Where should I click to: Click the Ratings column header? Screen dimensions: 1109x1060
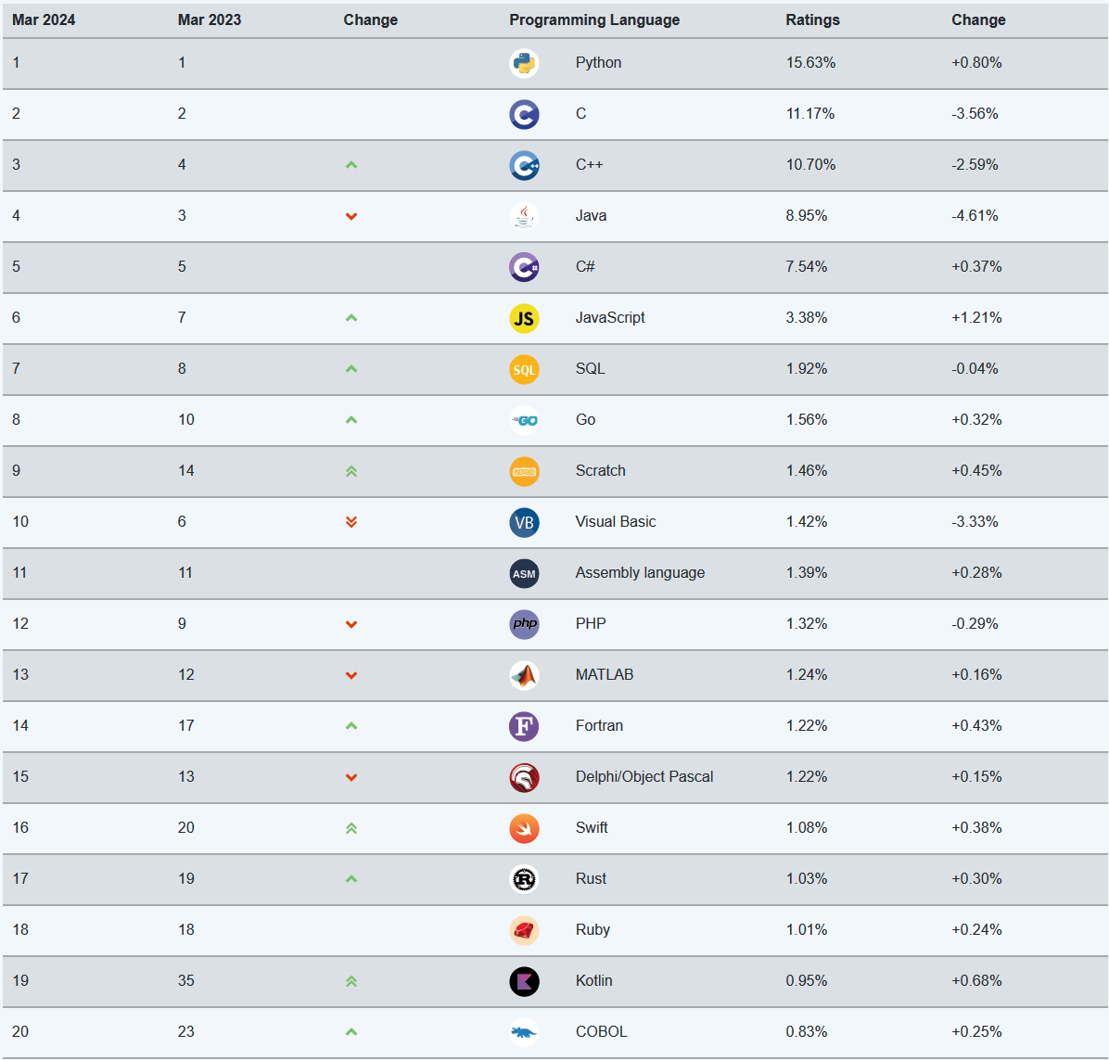(x=812, y=19)
